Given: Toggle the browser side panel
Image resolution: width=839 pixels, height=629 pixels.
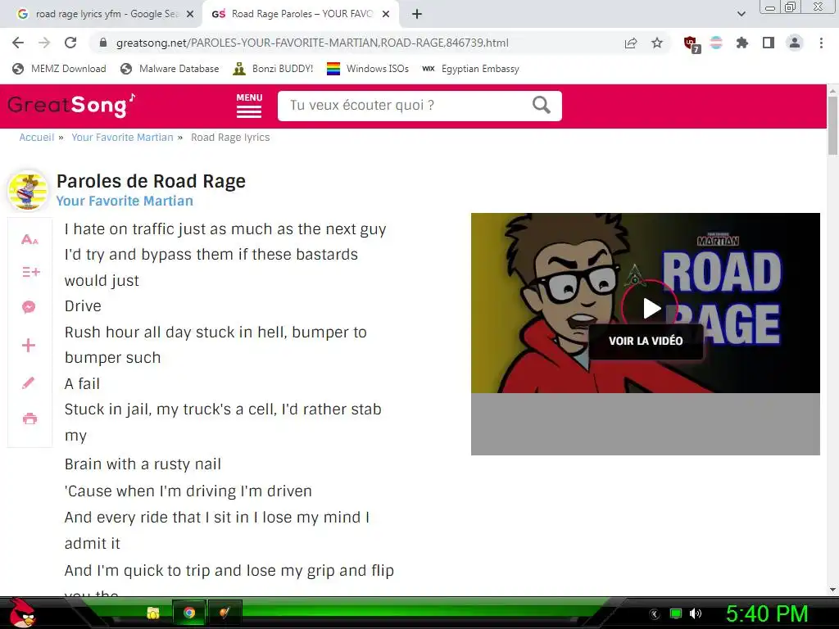Looking at the screenshot, I should click(769, 43).
